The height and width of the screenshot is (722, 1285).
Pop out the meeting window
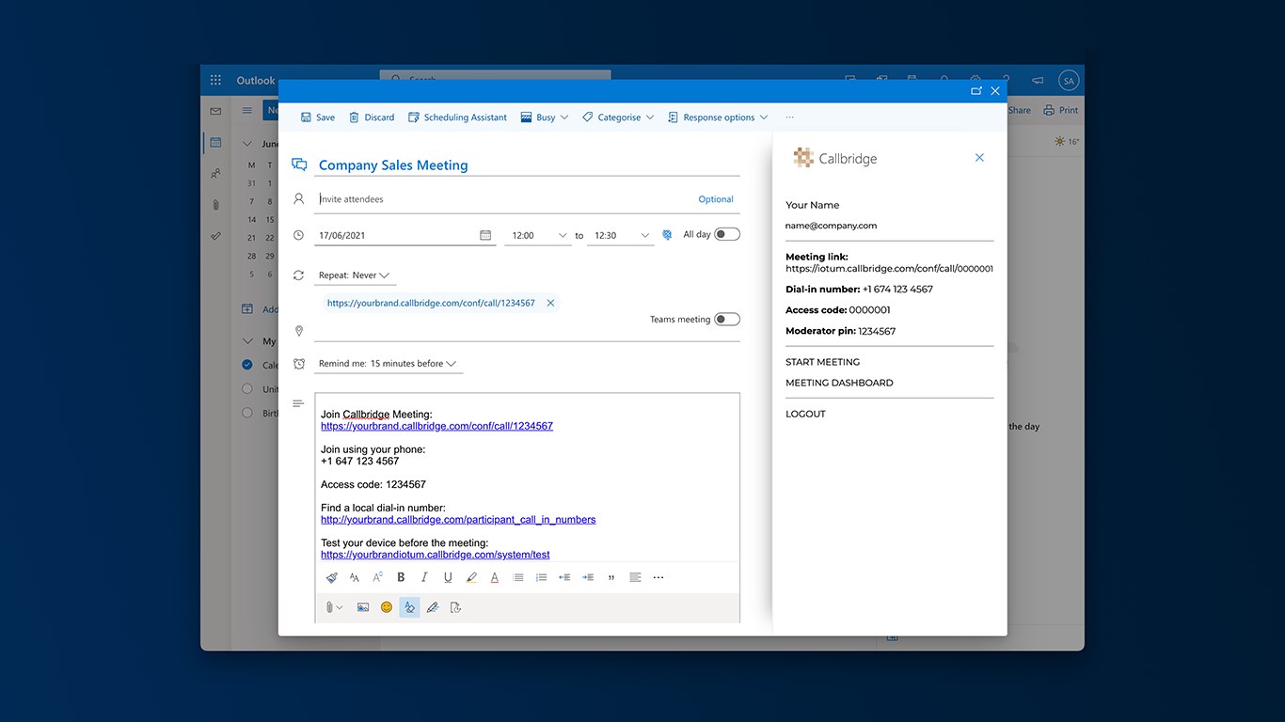tap(976, 91)
